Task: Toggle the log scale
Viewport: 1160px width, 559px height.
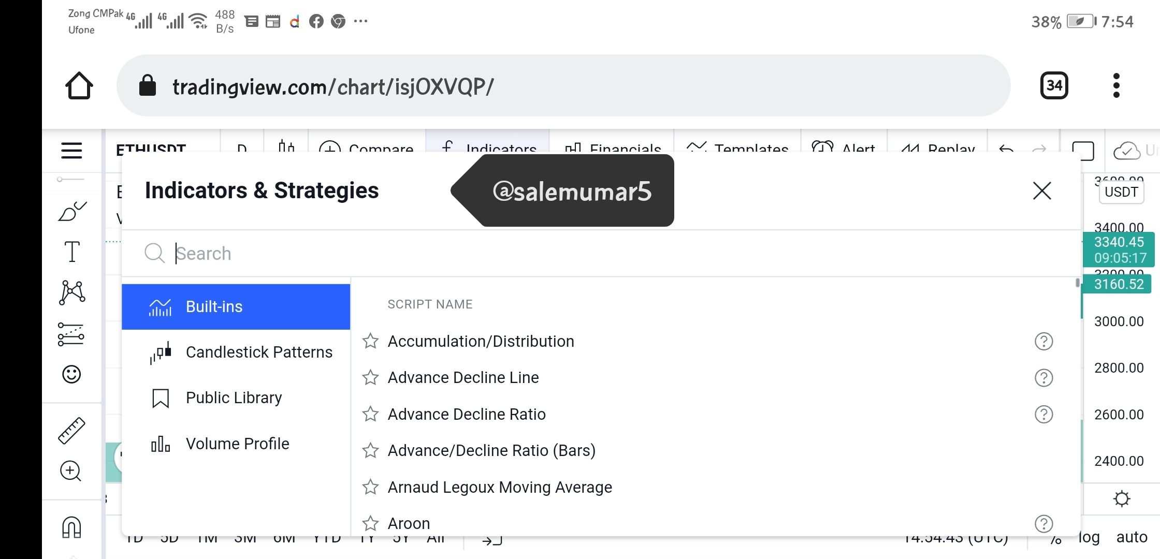Action: pyautogui.click(x=1089, y=538)
